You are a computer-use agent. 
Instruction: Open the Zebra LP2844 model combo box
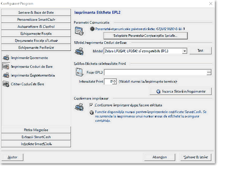145,51
